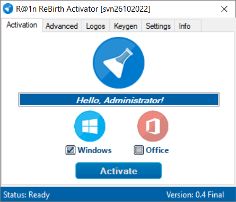Viewport: 236px width, 202px height.
Task: Select the red Office logo icon
Action: pyautogui.click(x=153, y=126)
